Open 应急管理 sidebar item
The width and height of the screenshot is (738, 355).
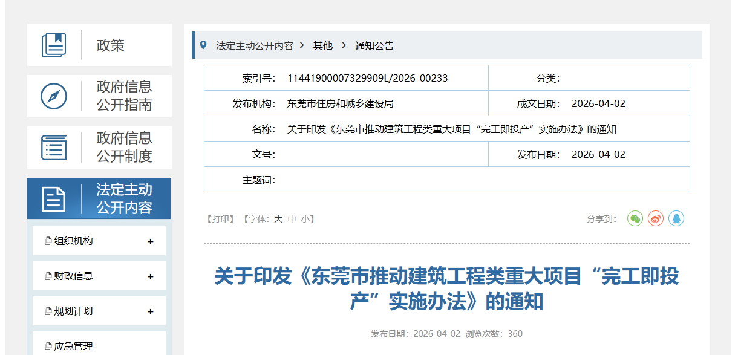coord(73,346)
